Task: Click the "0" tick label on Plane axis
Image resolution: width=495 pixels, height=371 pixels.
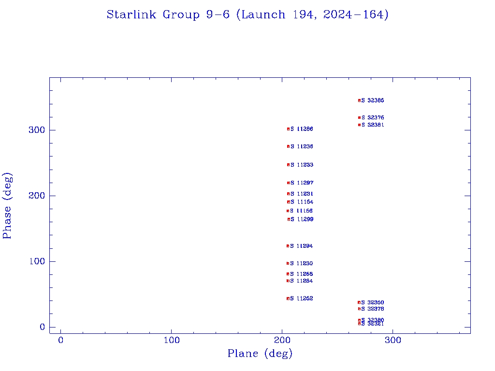Action: coord(60,340)
